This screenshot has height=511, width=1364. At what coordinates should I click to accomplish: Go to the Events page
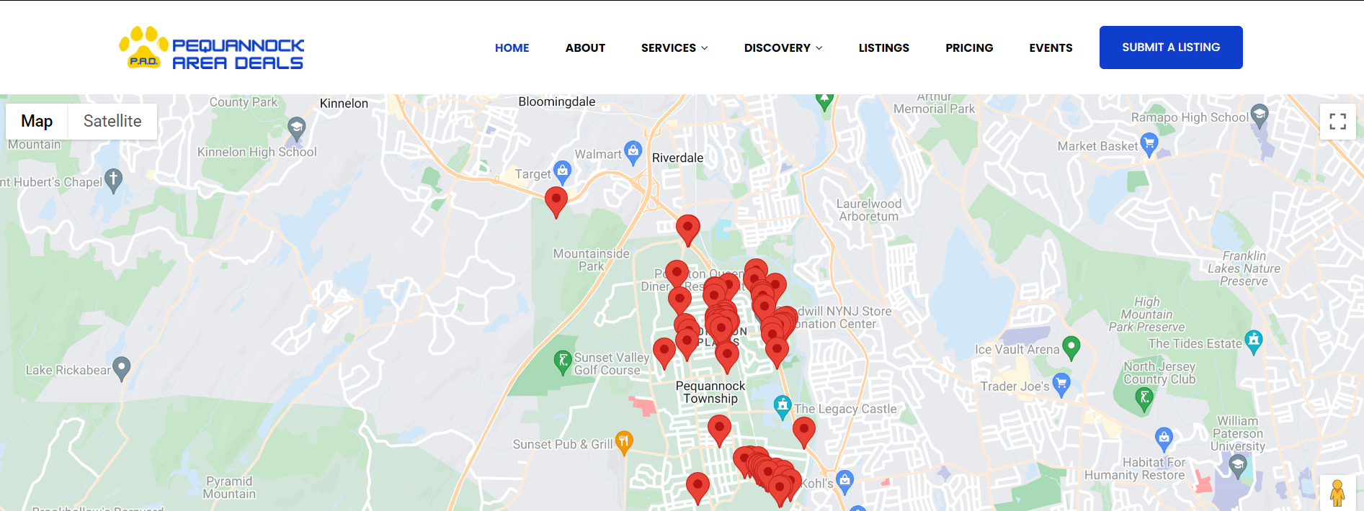1051,48
